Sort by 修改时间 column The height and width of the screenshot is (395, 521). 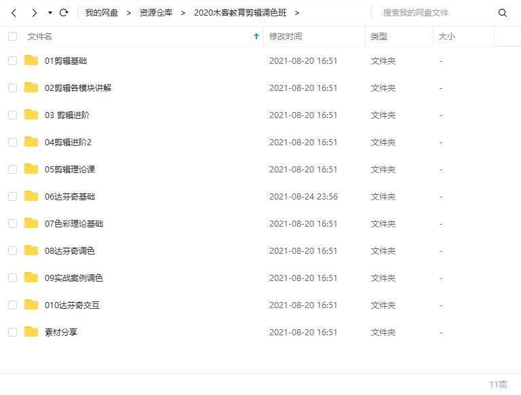click(x=286, y=36)
